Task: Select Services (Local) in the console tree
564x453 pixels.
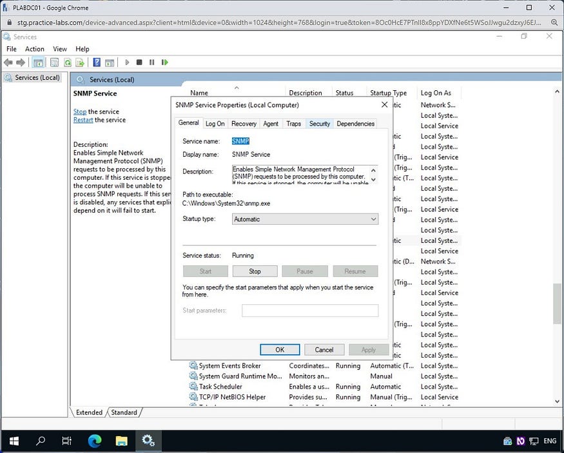Action: (32, 78)
